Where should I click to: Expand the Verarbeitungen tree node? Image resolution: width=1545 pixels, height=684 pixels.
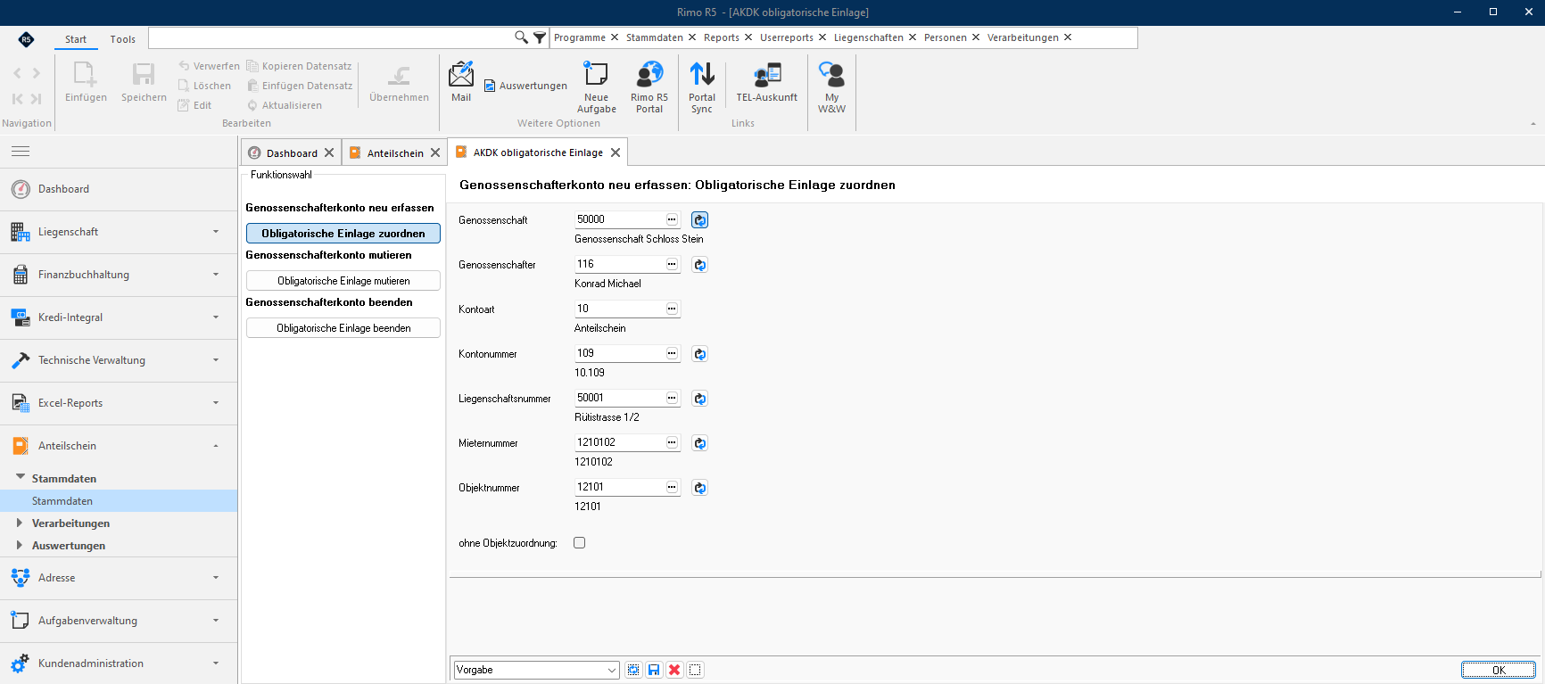(x=19, y=523)
